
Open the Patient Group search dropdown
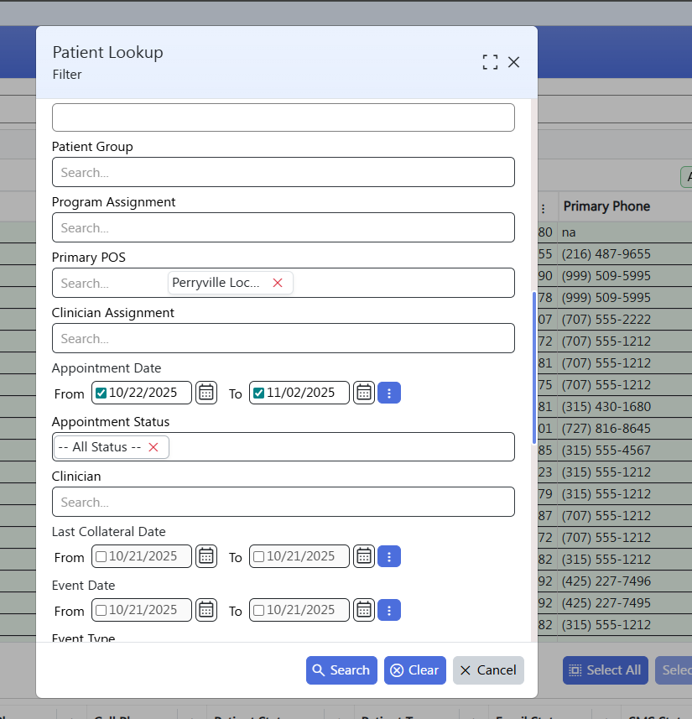point(284,172)
